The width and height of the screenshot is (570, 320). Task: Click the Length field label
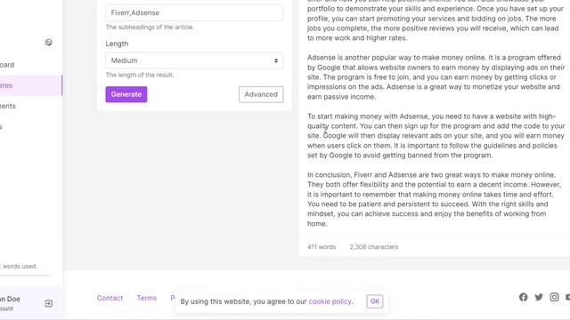tap(117, 44)
